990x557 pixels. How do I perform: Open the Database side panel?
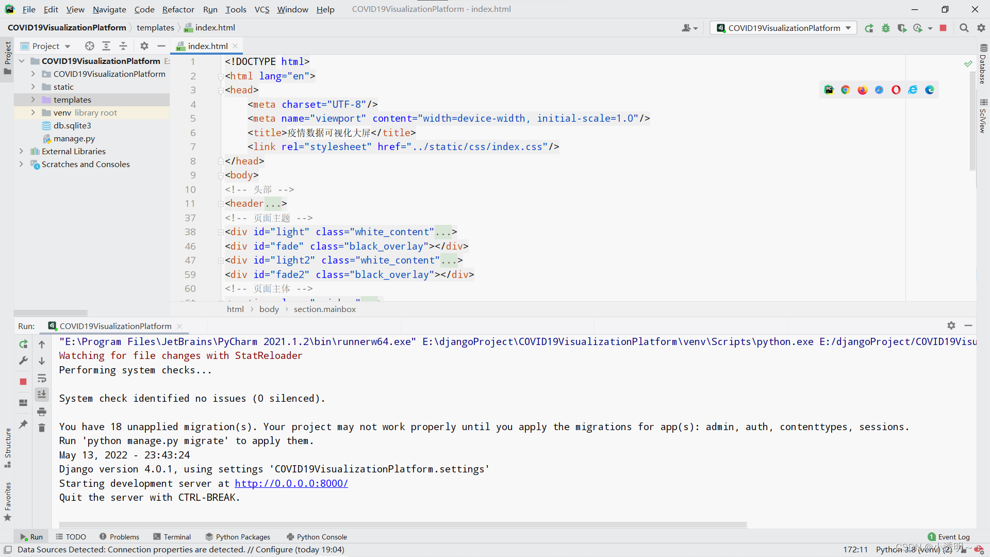[983, 64]
